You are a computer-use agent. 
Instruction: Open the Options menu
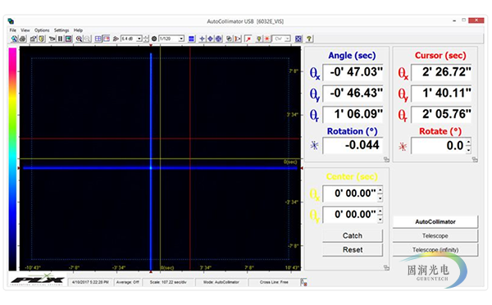[42, 30]
